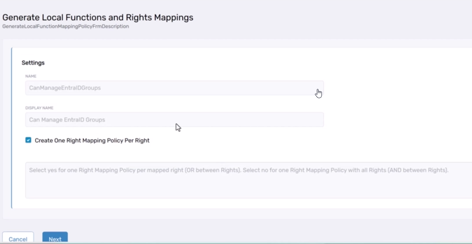The height and width of the screenshot is (244, 472).
Task: Dismiss the wizard via Cancel
Action: click(18, 239)
